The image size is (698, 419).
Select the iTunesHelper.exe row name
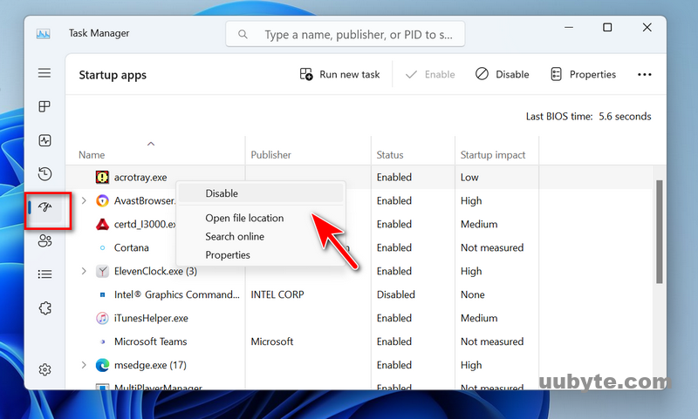(151, 318)
